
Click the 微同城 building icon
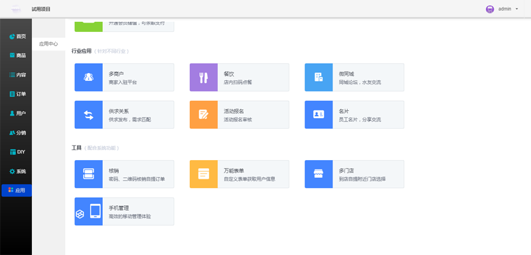(x=319, y=77)
